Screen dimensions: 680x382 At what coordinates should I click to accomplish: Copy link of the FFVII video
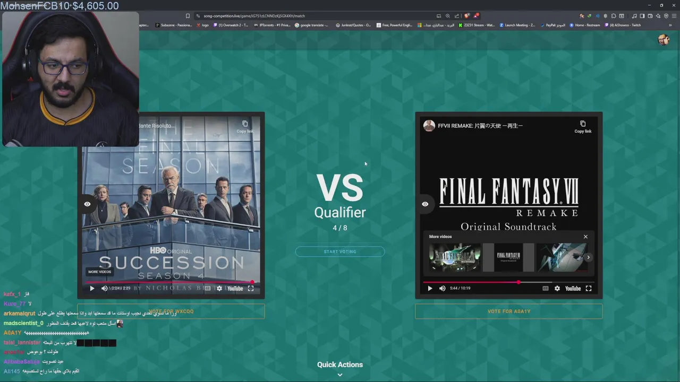[583, 127]
